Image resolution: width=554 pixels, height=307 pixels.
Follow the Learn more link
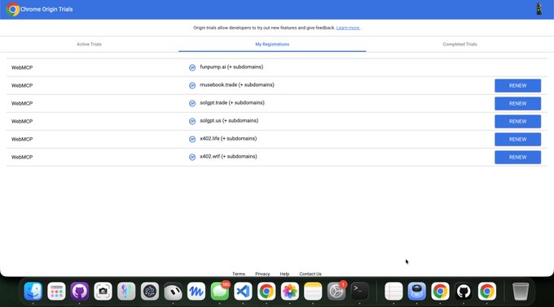348,28
